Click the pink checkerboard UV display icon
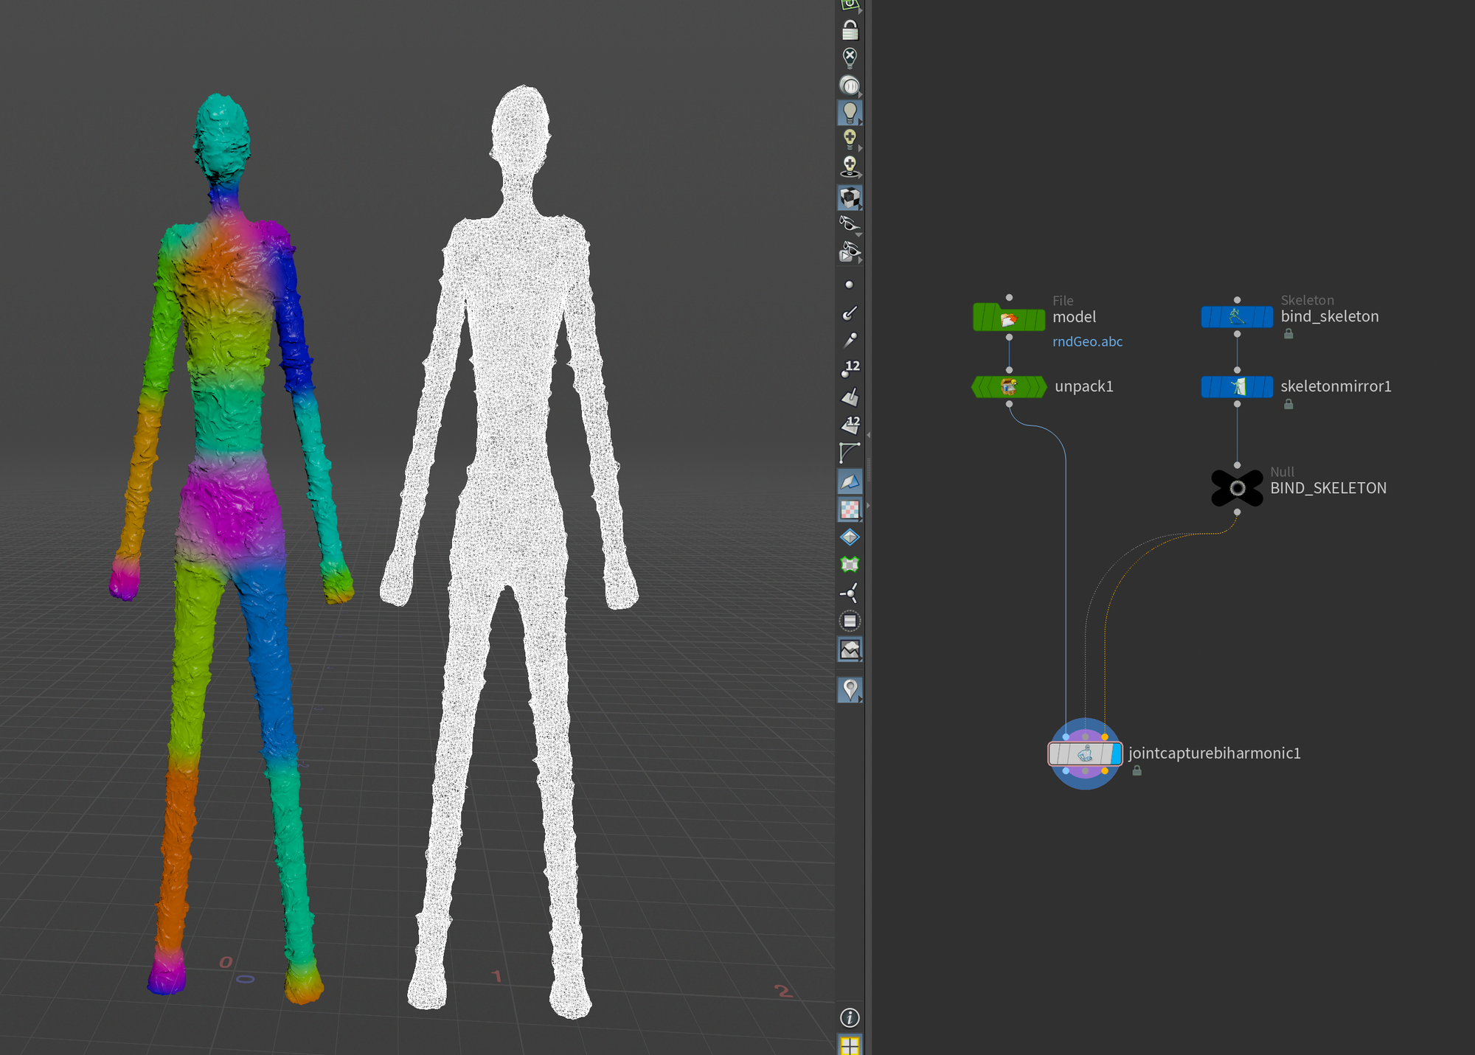1475x1055 pixels. point(850,509)
